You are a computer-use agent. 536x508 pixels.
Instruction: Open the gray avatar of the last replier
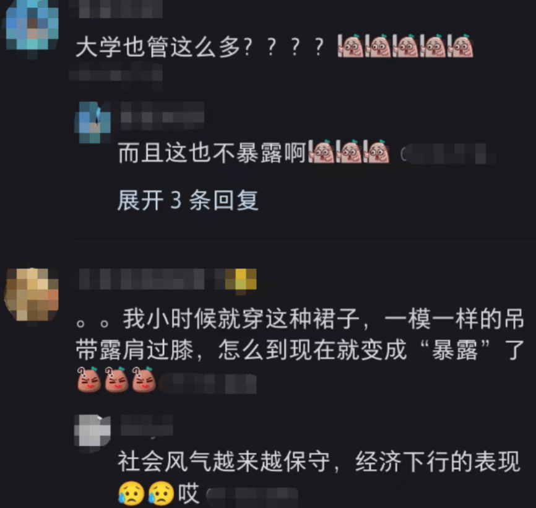93,431
